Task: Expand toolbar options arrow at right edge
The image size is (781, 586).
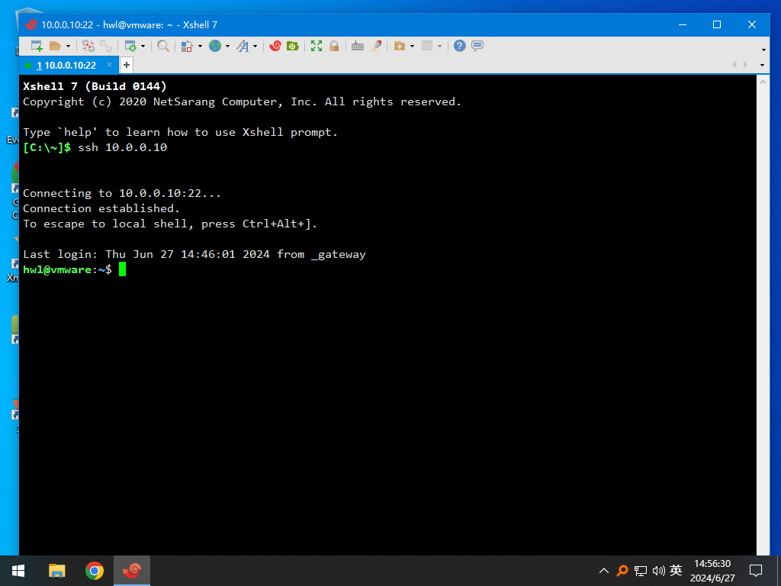Action: point(763,50)
